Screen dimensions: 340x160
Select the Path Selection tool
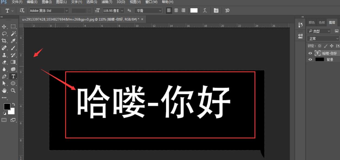click(x=4, y=83)
